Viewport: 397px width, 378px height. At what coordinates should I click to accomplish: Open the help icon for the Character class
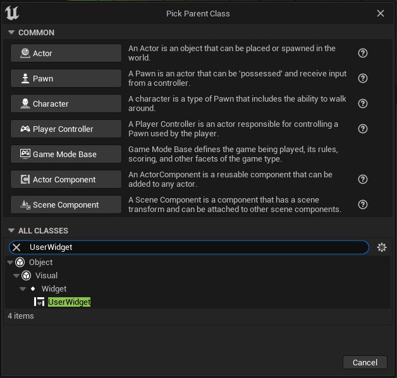pyautogui.click(x=363, y=104)
